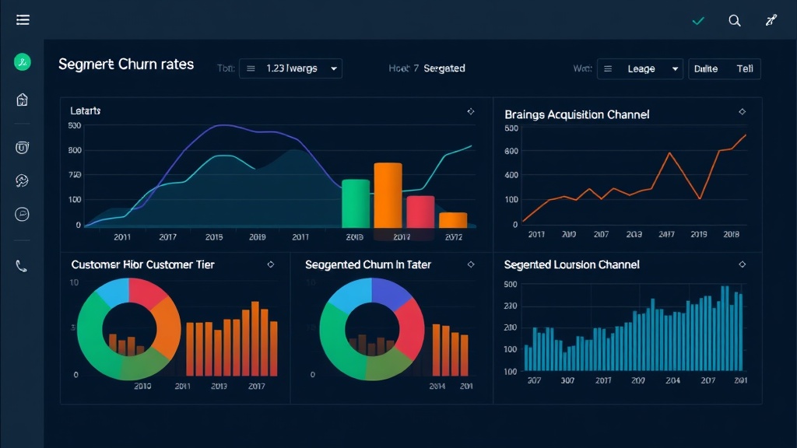Click the Letarts chart title
Viewport: 797px width, 448px height.
[86, 110]
